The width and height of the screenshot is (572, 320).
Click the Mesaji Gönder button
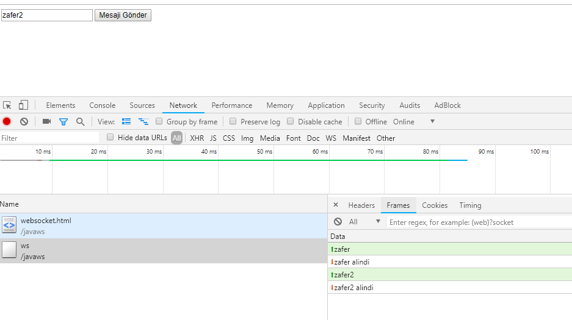(123, 15)
